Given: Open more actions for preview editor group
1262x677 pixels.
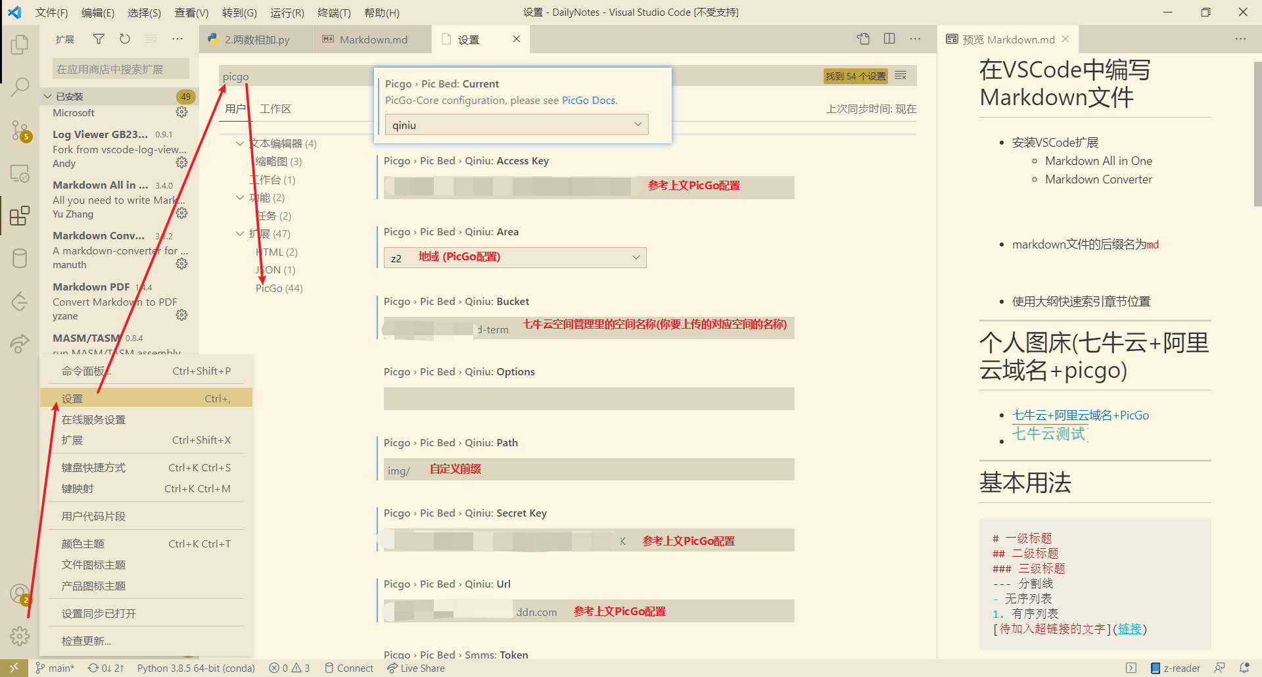Looking at the screenshot, I should click(1240, 39).
